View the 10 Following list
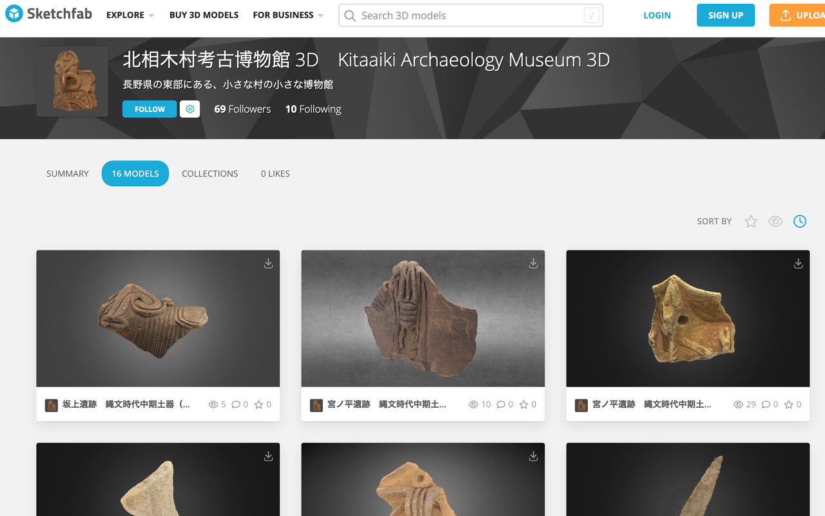The height and width of the screenshot is (516, 825). 313,109
